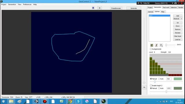The height and width of the screenshot is (104, 185).
Task: Open the Filter sub-tab
Action: pyautogui.click(x=163, y=12)
